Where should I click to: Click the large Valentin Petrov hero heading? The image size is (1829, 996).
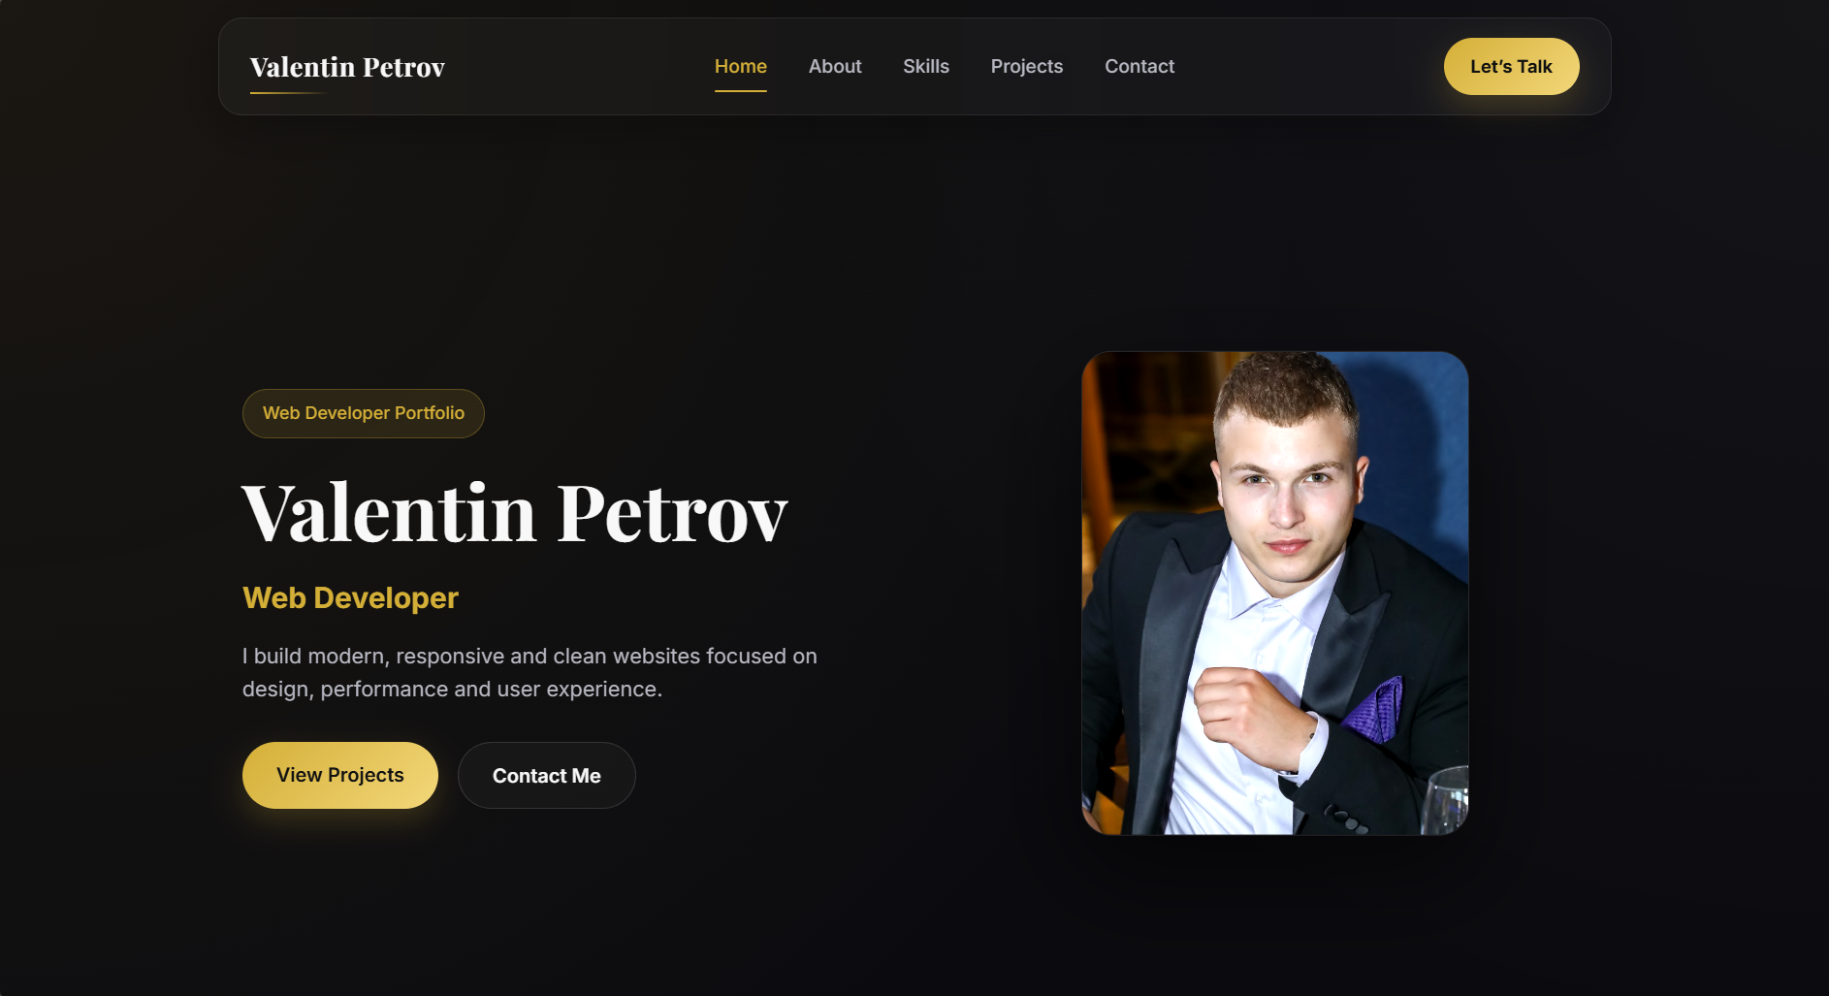515,513
